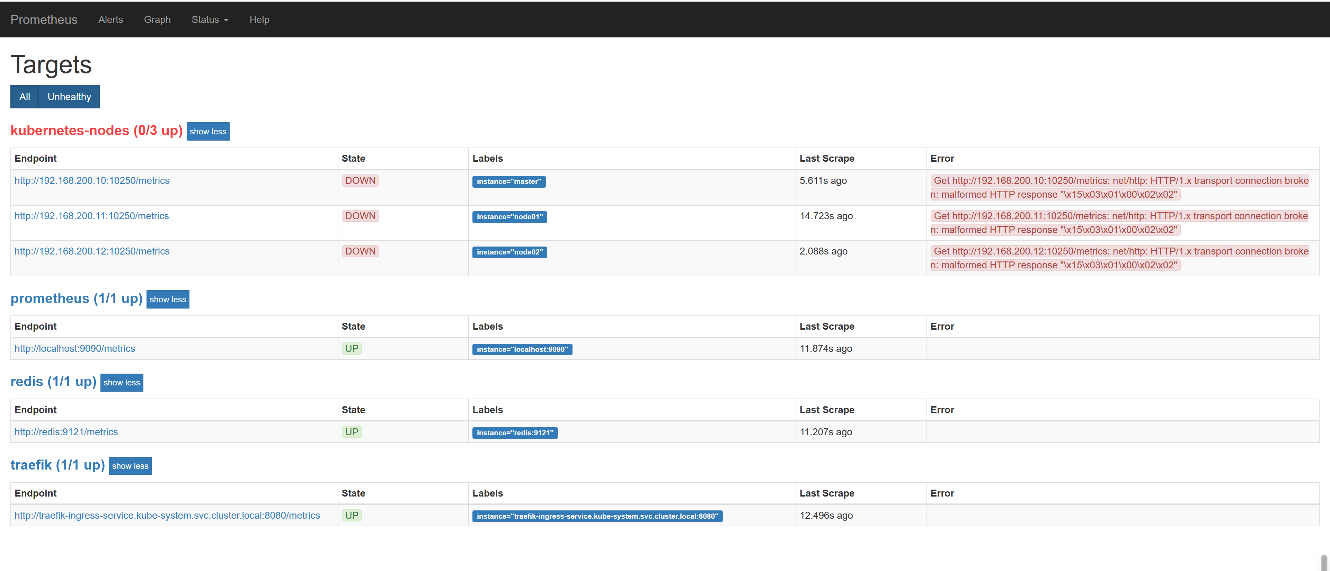The height and width of the screenshot is (571, 1330).
Task: Click the Prometheus brand logo link
Action: 44,20
